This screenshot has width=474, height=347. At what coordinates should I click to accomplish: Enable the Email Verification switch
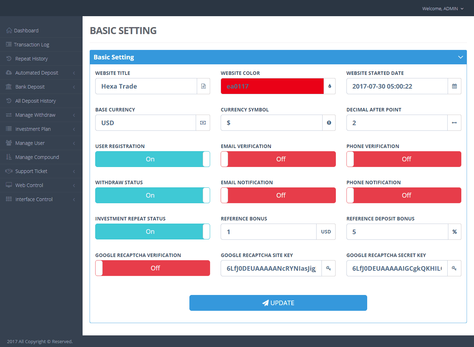278,159
